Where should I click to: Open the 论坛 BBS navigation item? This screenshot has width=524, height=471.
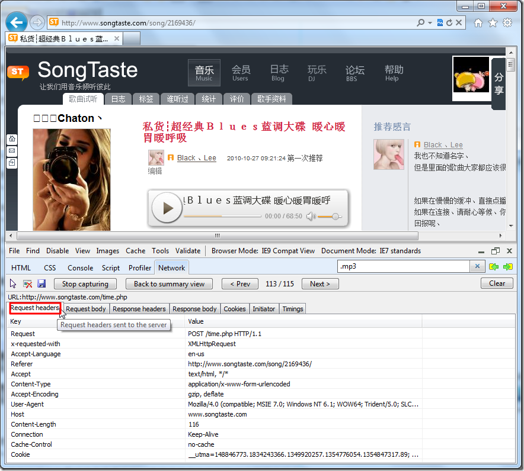pos(354,73)
